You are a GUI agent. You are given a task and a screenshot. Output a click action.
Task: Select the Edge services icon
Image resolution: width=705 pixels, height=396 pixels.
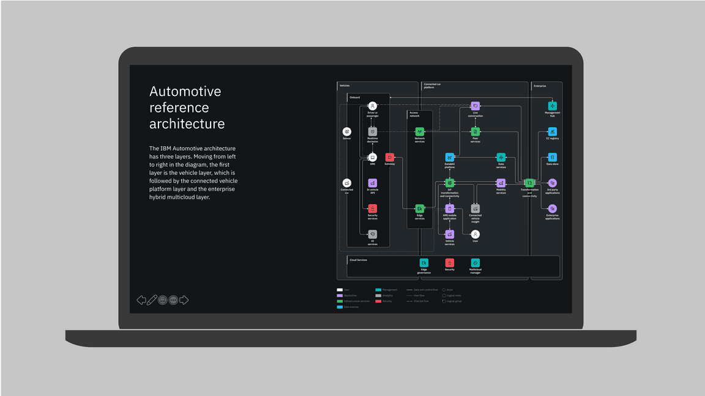(419, 209)
